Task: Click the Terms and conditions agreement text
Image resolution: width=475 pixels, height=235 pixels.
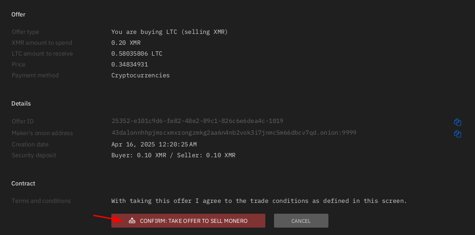Action: tap(259, 201)
